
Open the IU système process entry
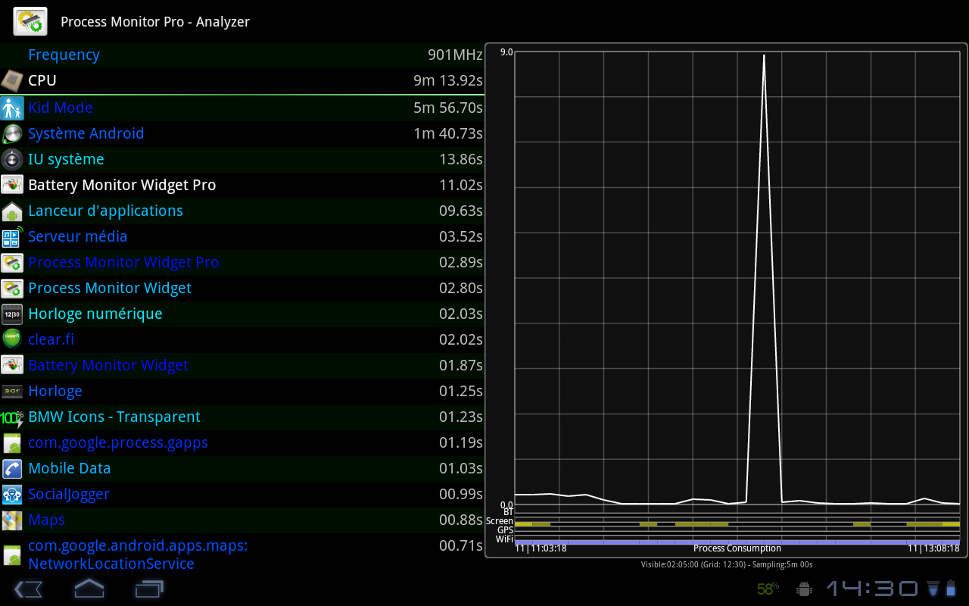click(x=242, y=159)
